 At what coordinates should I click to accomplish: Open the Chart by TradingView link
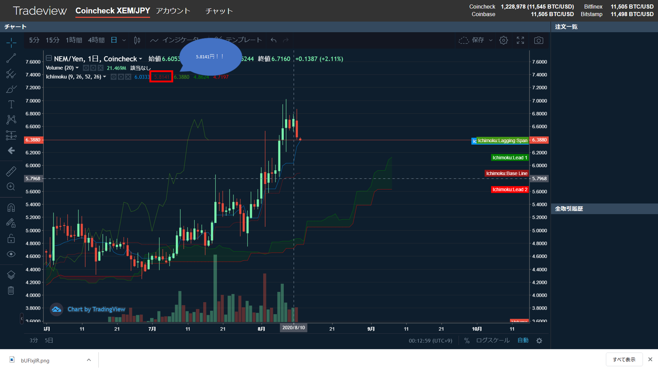click(x=96, y=309)
